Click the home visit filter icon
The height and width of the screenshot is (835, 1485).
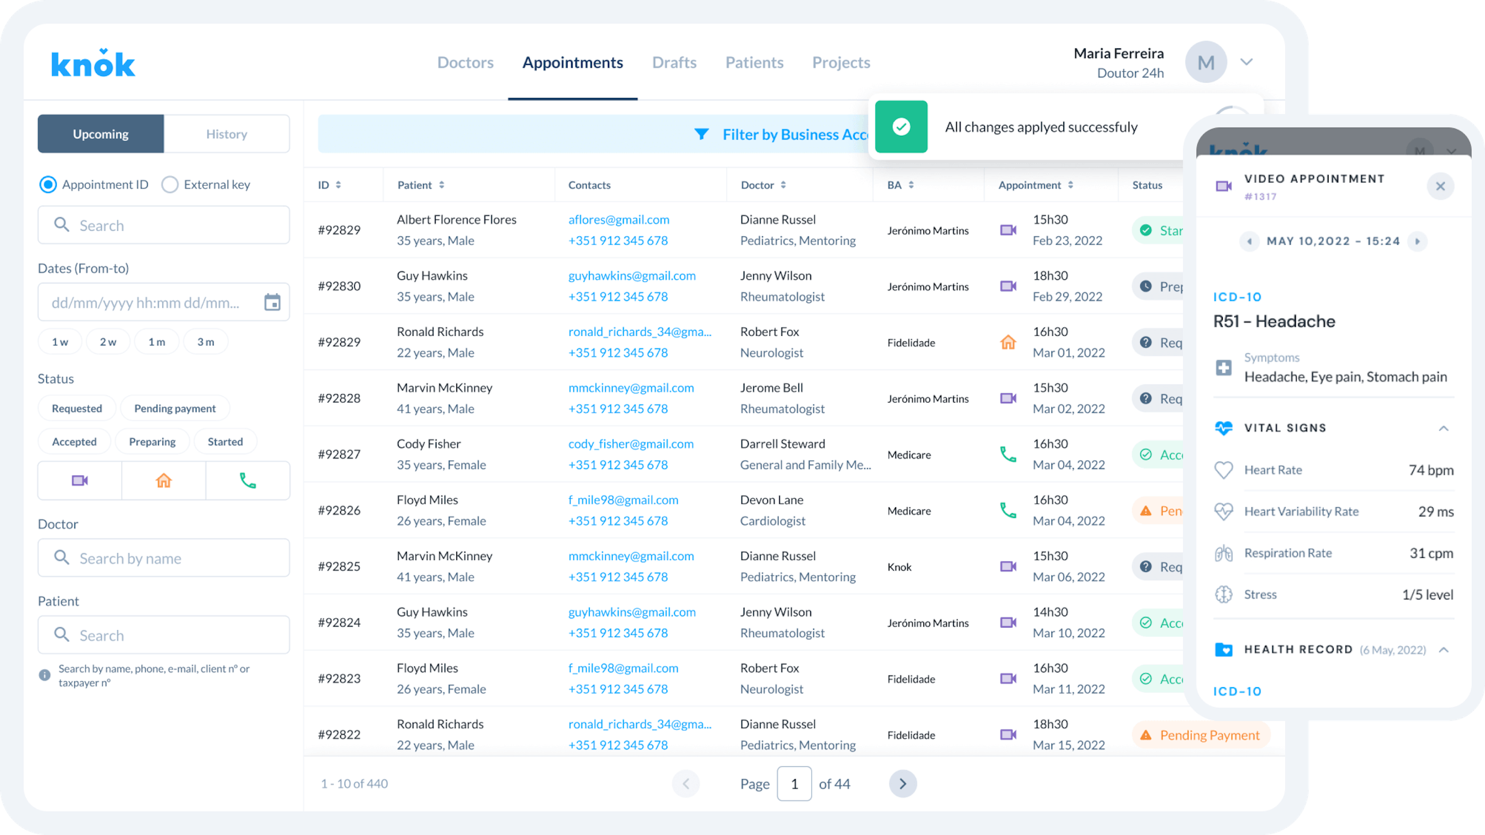[x=164, y=481]
